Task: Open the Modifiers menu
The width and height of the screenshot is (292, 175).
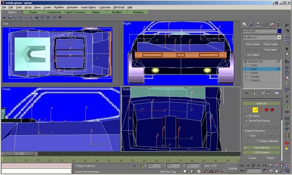Action: point(59,7)
